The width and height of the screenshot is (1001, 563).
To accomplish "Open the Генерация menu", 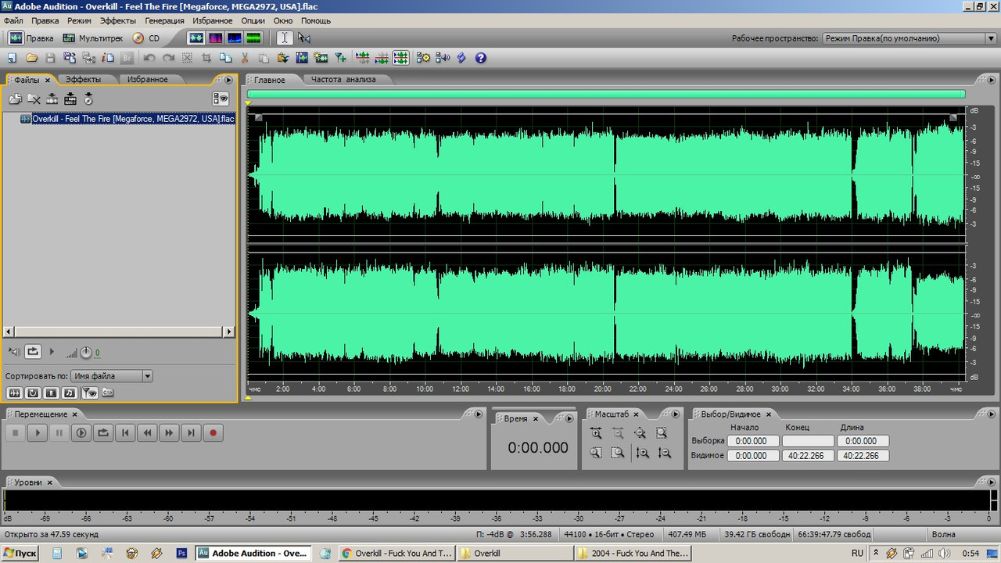I will click(163, 20).
